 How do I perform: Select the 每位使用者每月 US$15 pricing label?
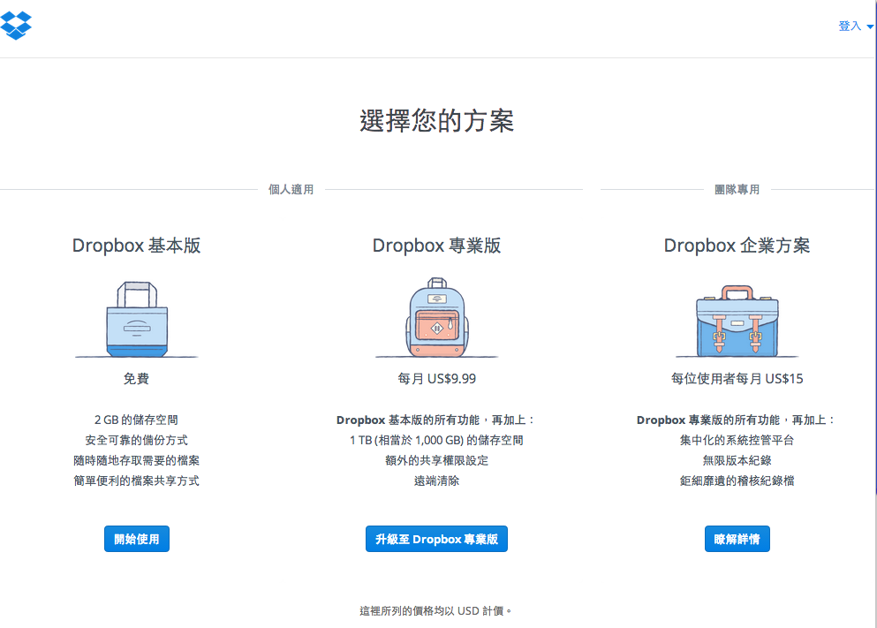[x=736, y=378]
